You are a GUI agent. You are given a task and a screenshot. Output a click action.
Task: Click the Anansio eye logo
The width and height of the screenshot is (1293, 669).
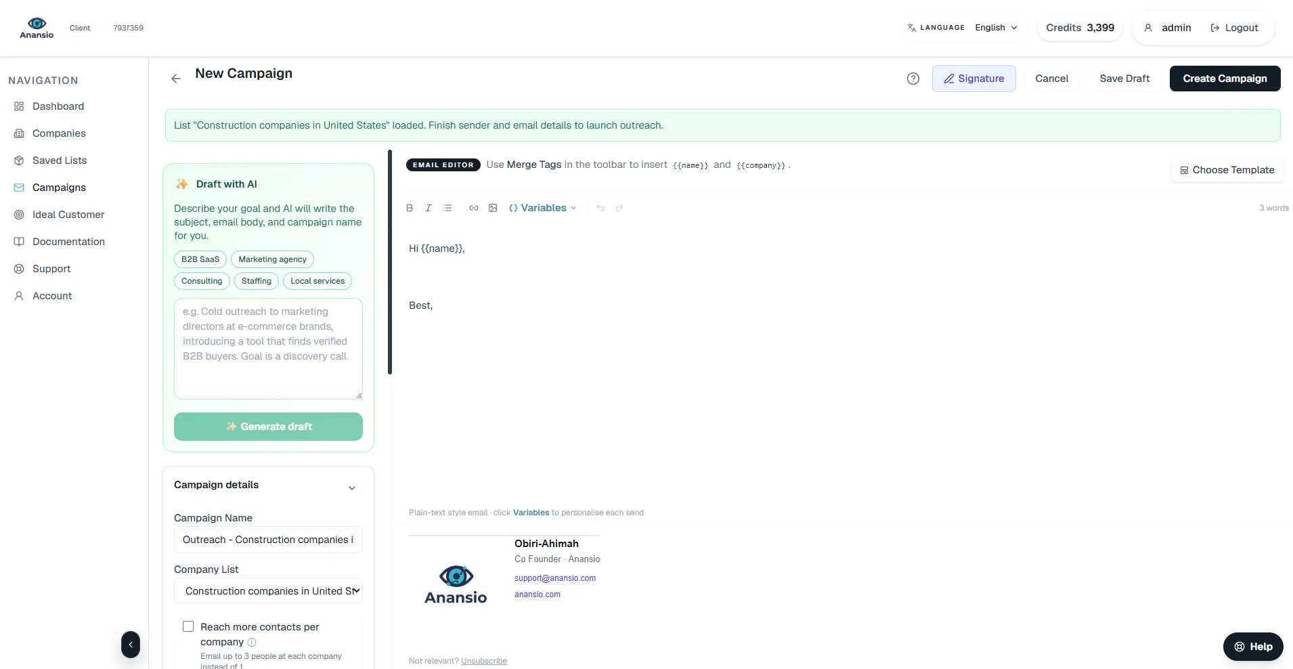37,28
